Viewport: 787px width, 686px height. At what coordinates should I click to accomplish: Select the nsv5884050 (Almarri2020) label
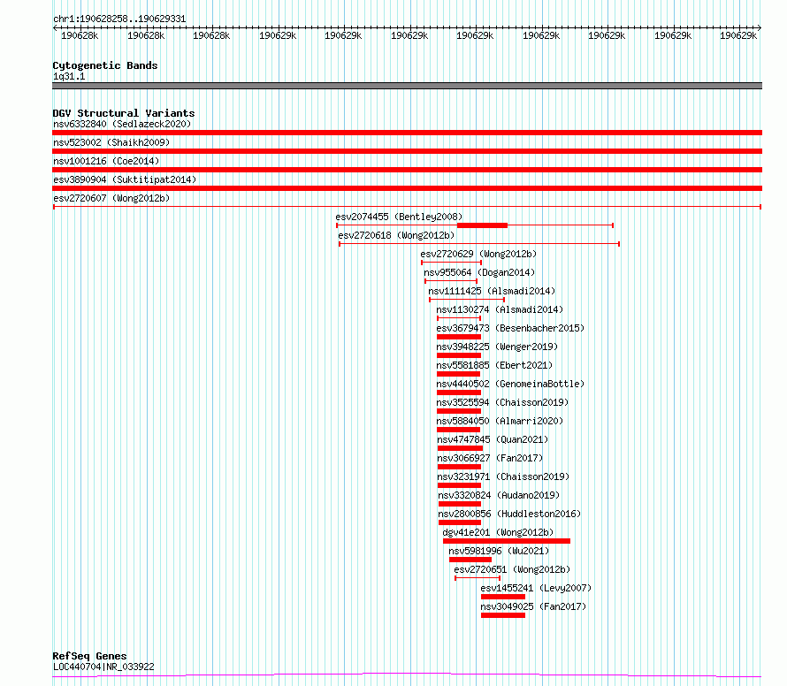(500, 421)
